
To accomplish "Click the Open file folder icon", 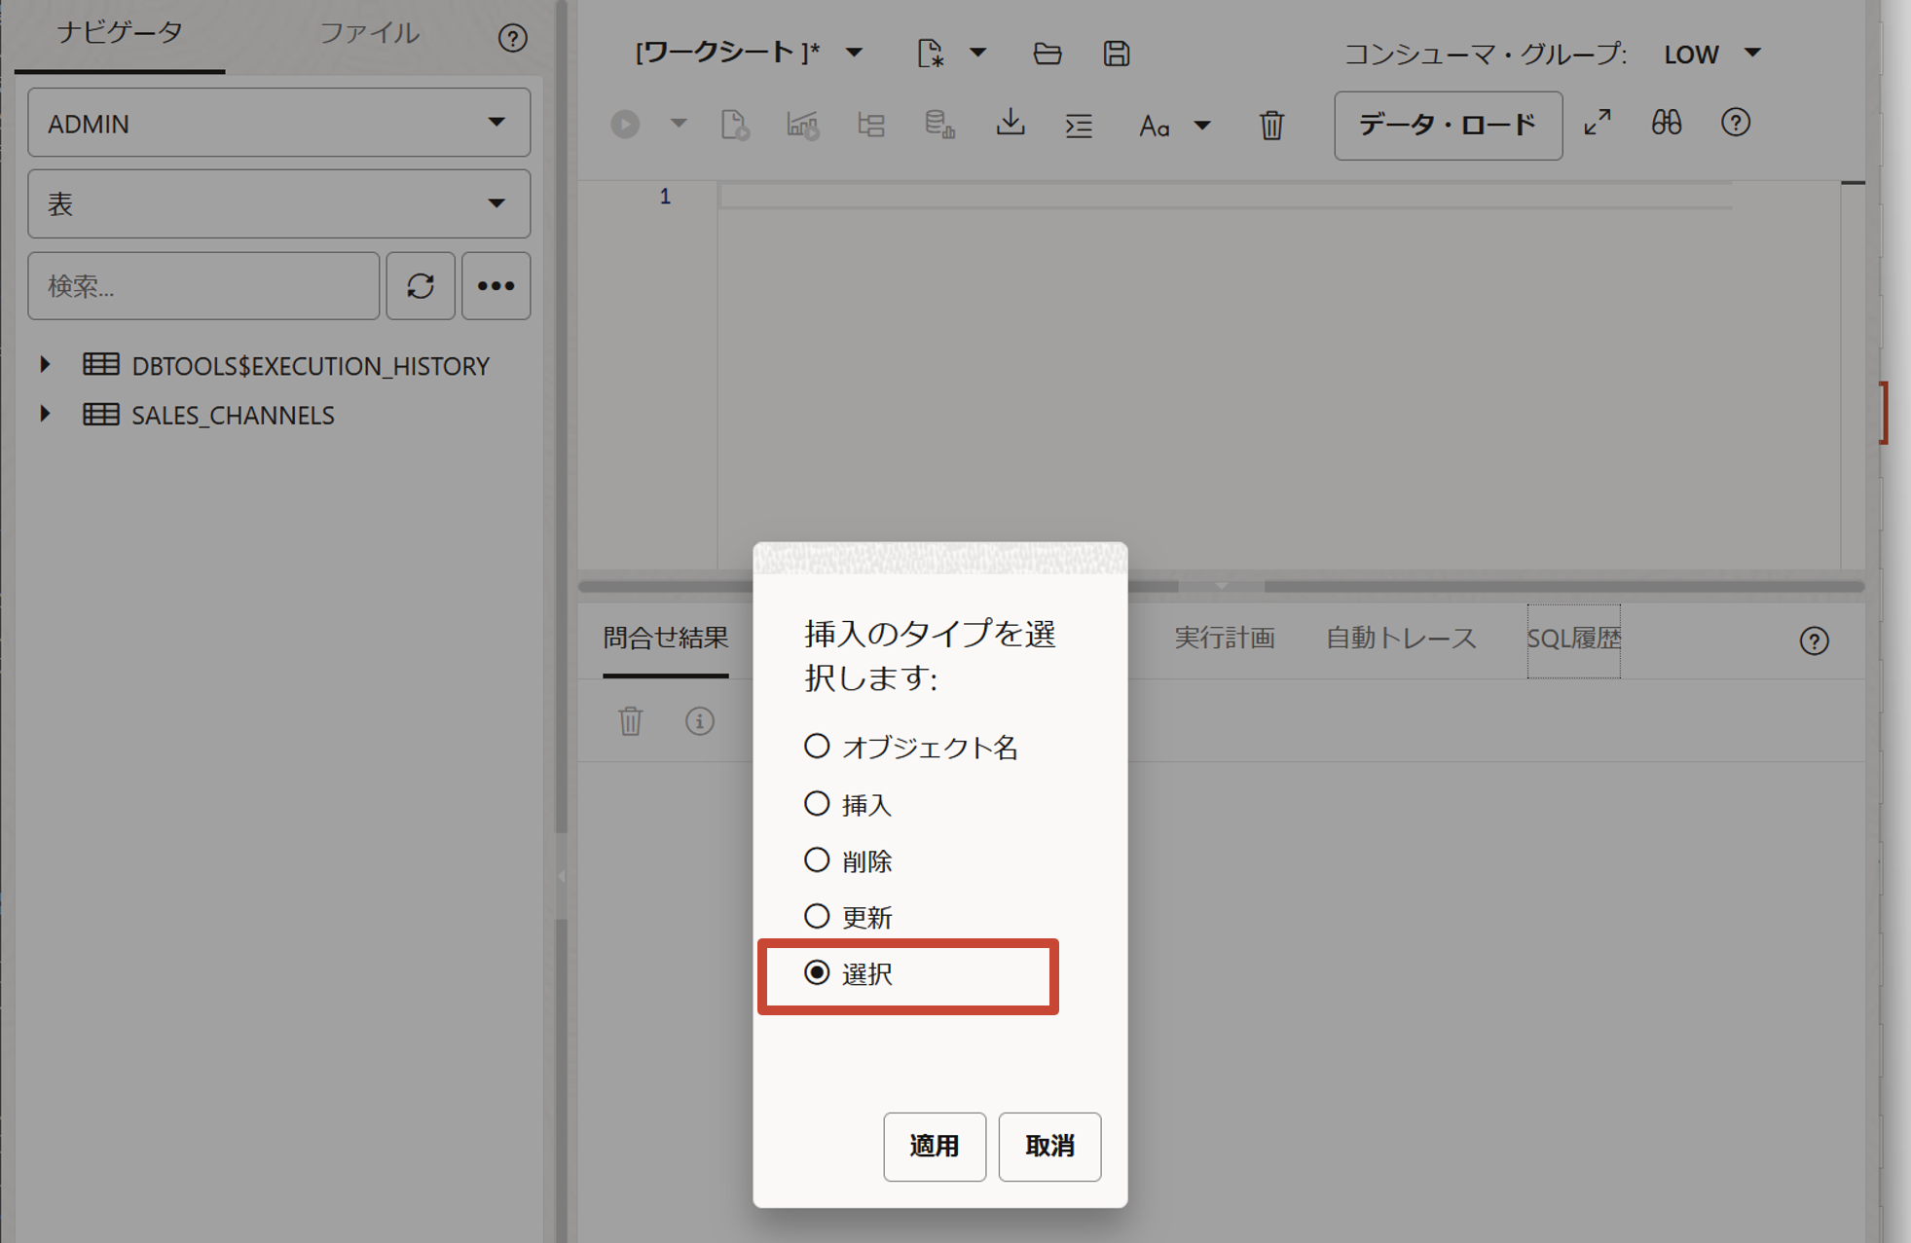I will pyautogui.click(x=1047, y=54).
